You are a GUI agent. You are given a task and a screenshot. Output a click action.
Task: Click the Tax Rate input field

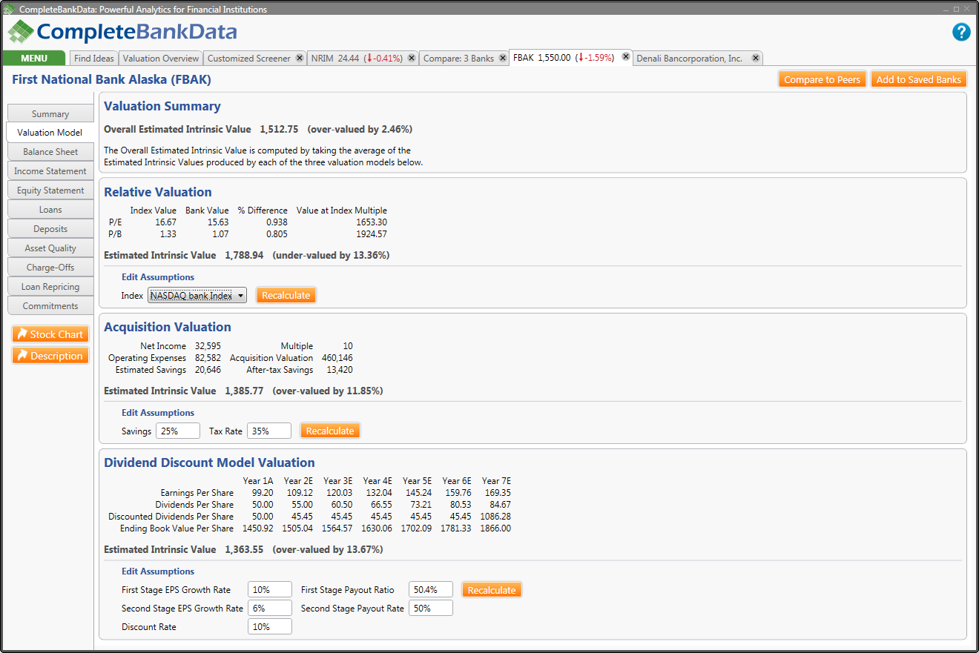click(269, 431)
